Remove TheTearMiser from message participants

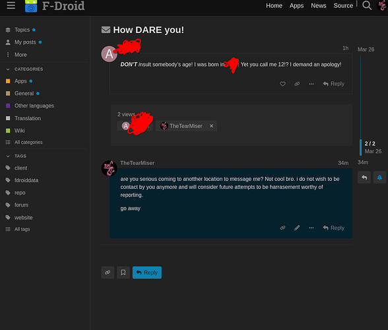211,126
